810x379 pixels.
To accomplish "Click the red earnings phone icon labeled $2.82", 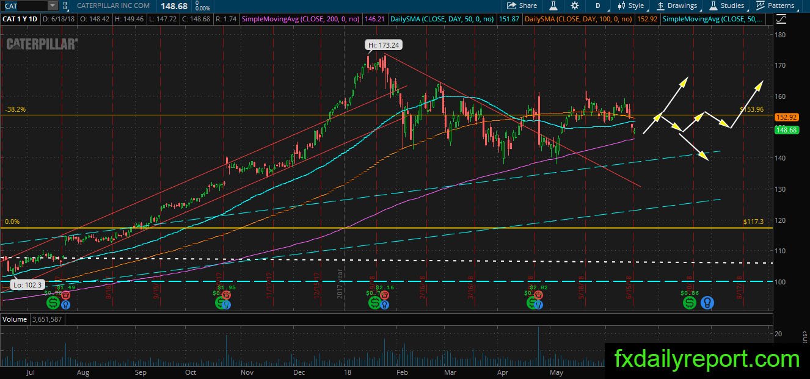I will (x=538, y=294).
